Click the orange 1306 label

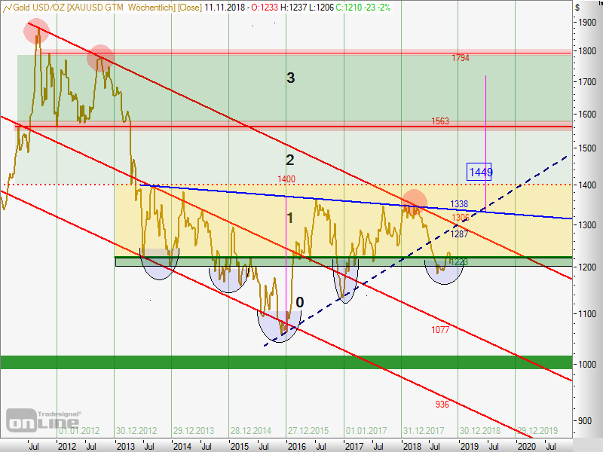coord(461,218)
